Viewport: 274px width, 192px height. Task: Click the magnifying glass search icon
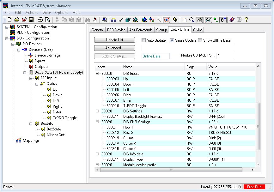[x=192, y=20]
